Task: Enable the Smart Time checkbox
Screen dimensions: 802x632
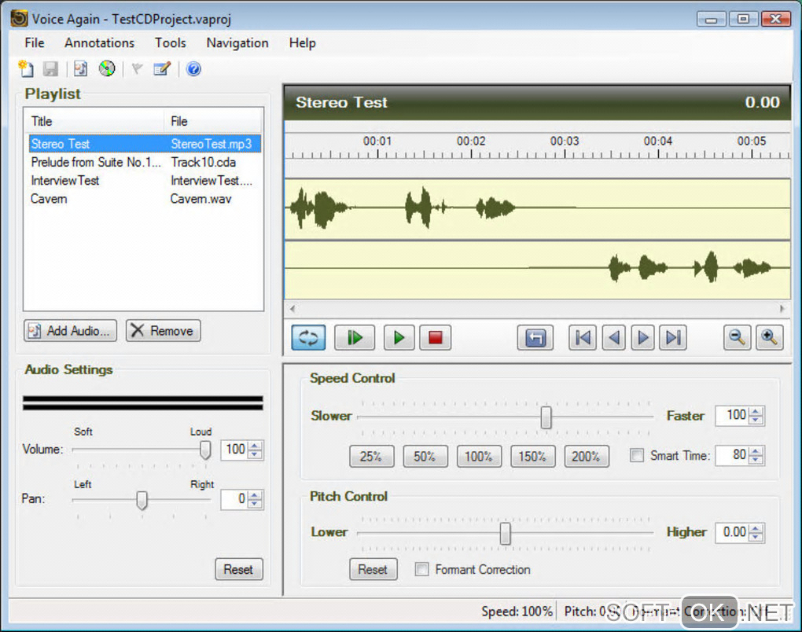Action: click(x=637, y=455)
